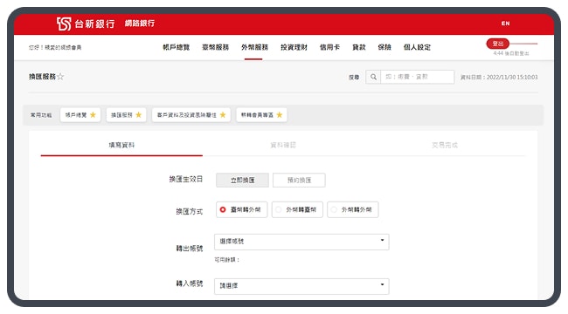The width and height of the screenshot is (568, 314).
Task: Click the 換匯服務 page title
Action: pos(43,77)
